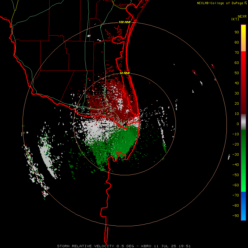Click the 20 value on velocity scale
Screen dimensions: 248x248
(x=237, y=104)
